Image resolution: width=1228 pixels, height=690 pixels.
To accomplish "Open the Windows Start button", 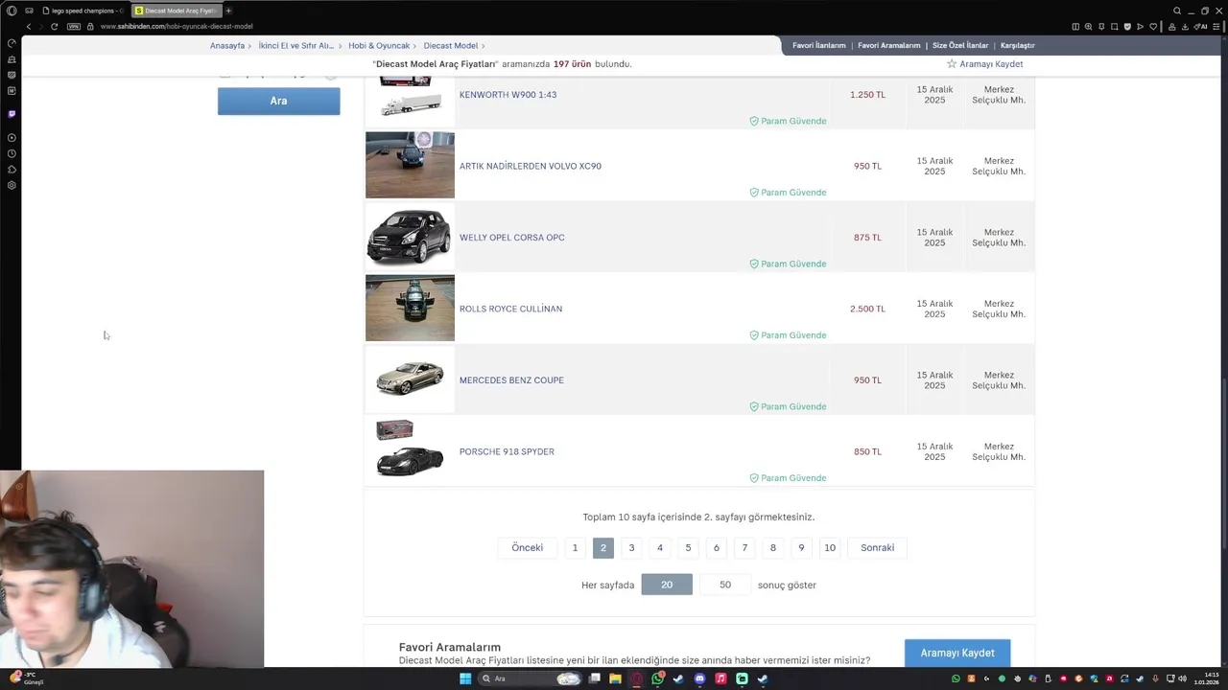I will 465,678.
